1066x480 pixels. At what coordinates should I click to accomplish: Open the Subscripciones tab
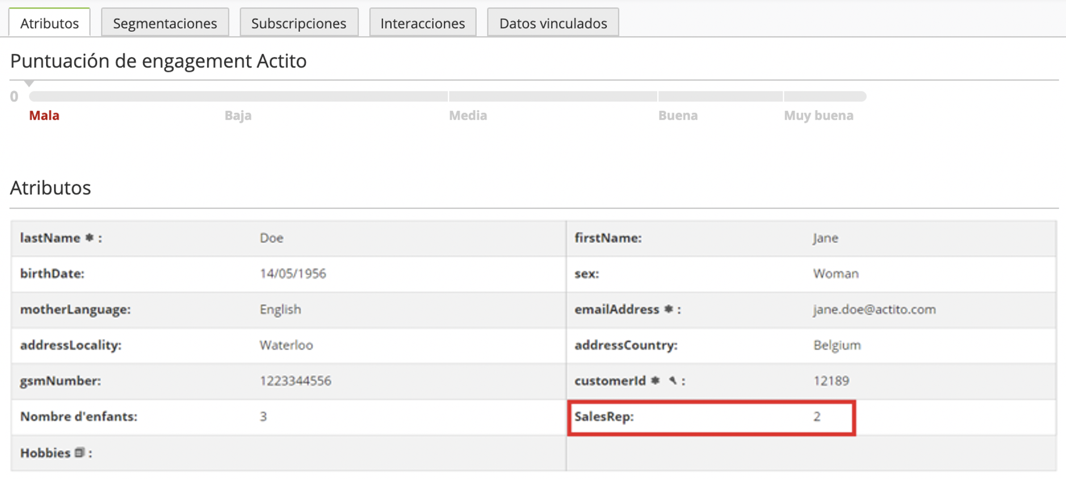point(299,23)
